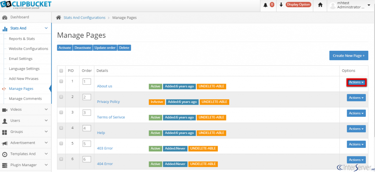Click the download arrow icon beside Display Option
The width and height of the screenshot is (375, 172).
point(281,5)
